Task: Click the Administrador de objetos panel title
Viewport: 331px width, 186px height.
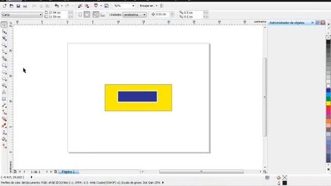Action: click(x=287, y=23)
